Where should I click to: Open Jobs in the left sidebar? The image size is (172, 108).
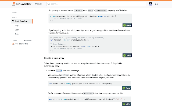coord(17,34)
